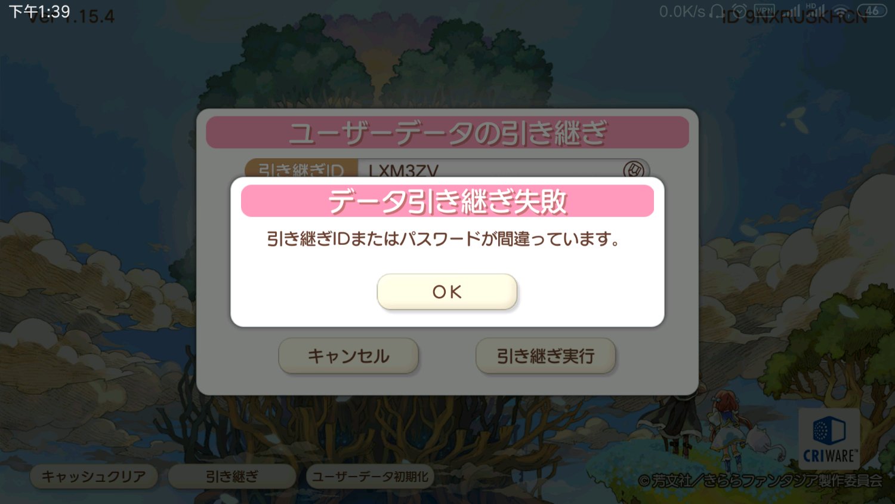This screenshot has height=504, width=895.
Task: Click the bottom 引き継ぎ button
Action: coord(232,477)
